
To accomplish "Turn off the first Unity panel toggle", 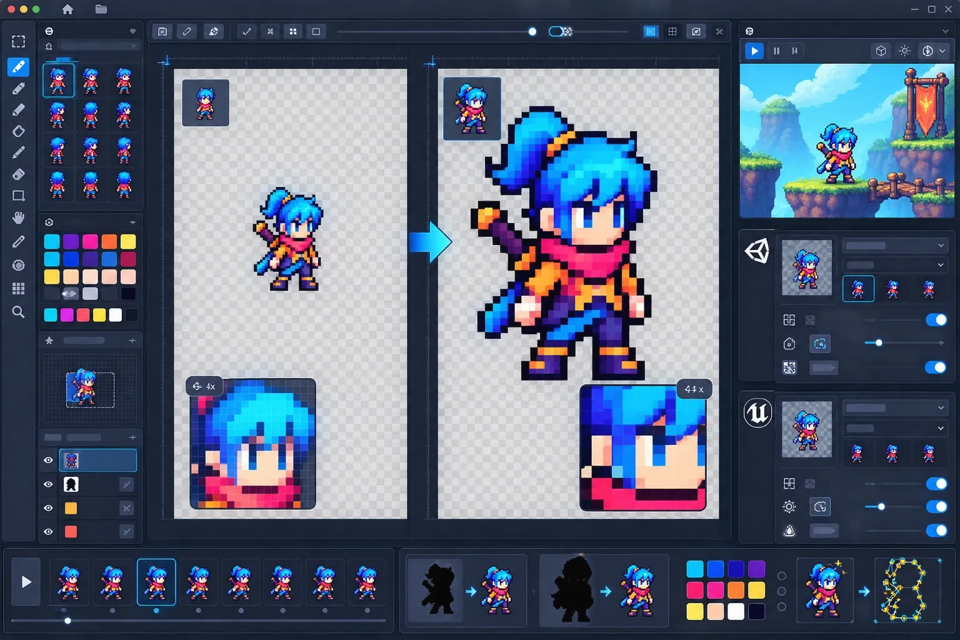I will [x=936, y=320].
